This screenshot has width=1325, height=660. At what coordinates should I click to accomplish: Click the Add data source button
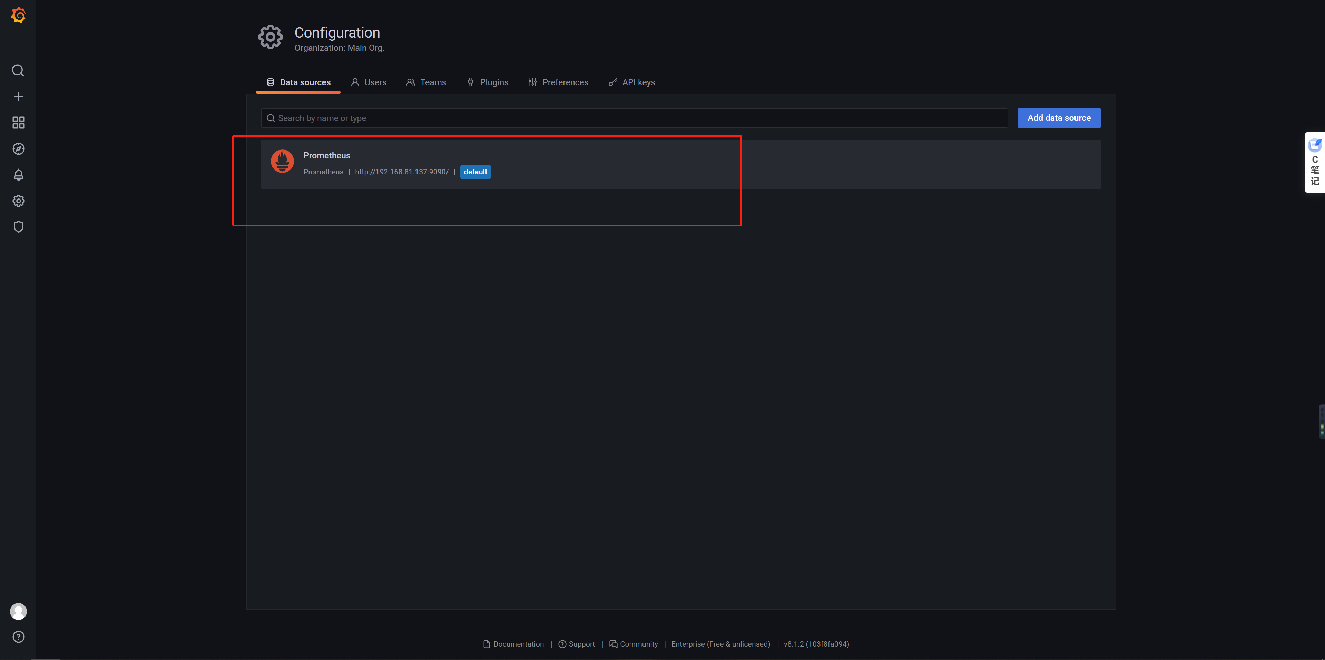pos(1059,118)
